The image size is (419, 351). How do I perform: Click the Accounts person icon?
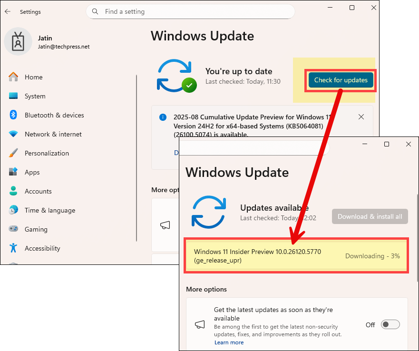[13, 191]
